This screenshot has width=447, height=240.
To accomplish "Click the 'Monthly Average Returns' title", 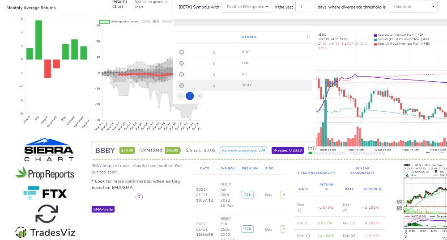I will (31, 8).
